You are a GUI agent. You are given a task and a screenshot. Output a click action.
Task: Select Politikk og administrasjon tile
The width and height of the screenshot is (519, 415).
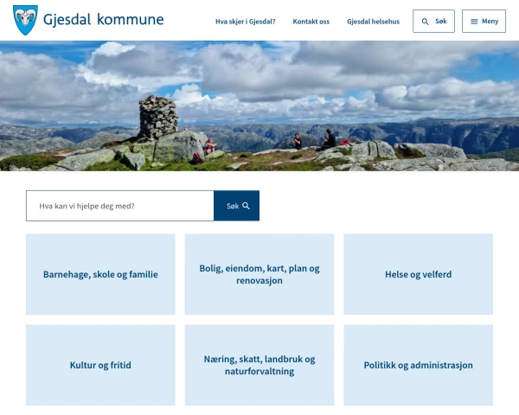click(x=419, y=365)
